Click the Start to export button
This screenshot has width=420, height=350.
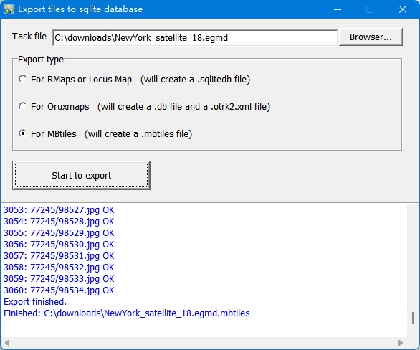(x=81, y=175)
